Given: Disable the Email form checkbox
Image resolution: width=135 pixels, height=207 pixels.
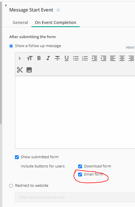Looking at the screenshot, I should click(80, 174).
